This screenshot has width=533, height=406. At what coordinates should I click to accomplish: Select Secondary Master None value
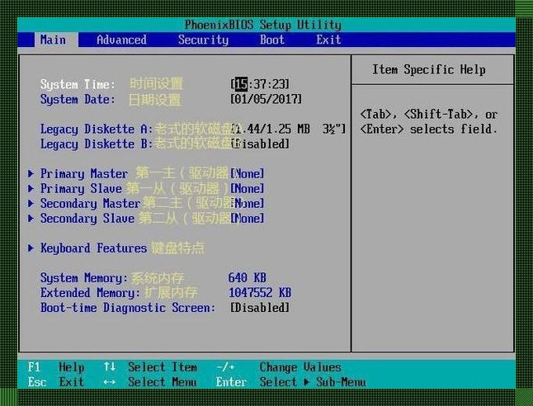pyautogui.click(x=248, y=203)
